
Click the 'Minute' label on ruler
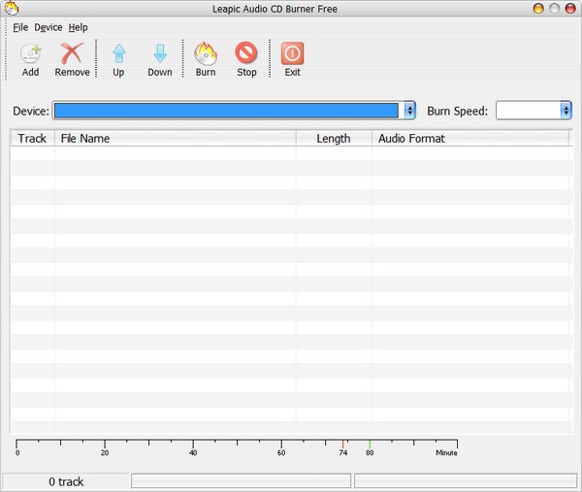tap(446, 452)
